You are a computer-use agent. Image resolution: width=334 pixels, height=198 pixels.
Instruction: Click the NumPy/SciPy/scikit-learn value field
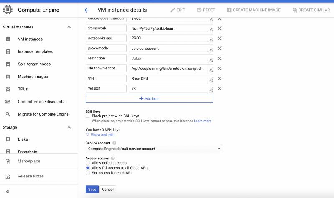point(171,28)
